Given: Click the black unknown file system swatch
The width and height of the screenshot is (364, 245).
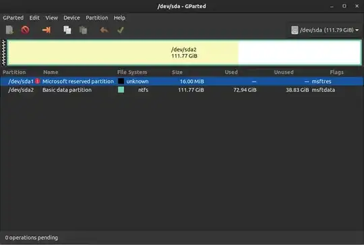Looking at the screenshot, I should click(121, 81).
